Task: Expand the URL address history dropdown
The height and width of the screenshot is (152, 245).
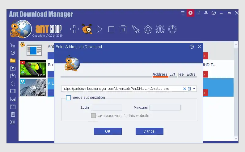Action: pos(194,89)
